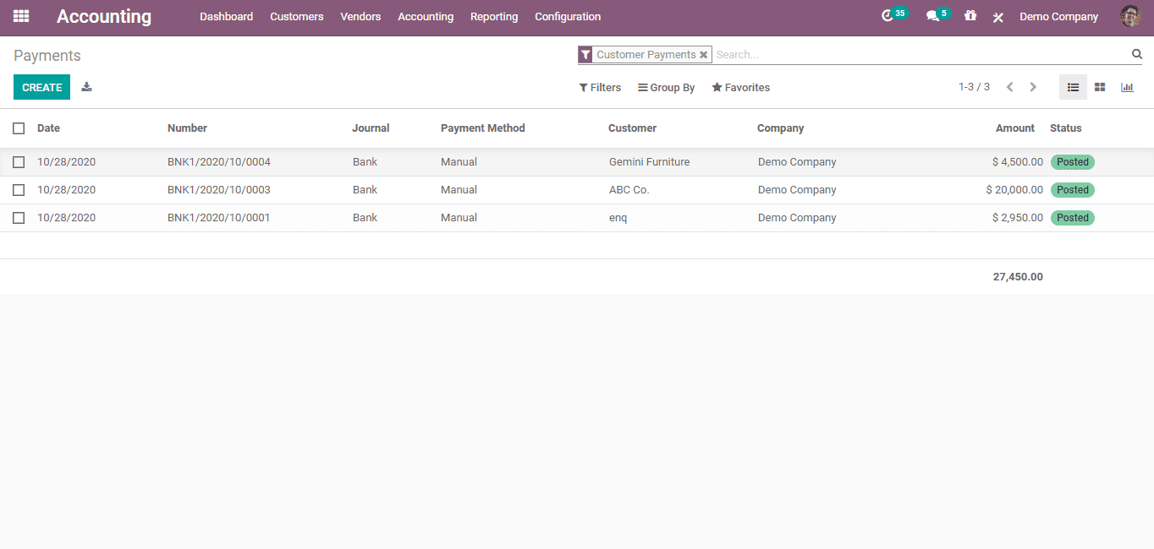
Task: Click the search magnifier icon
Action: click(1137, 54)
